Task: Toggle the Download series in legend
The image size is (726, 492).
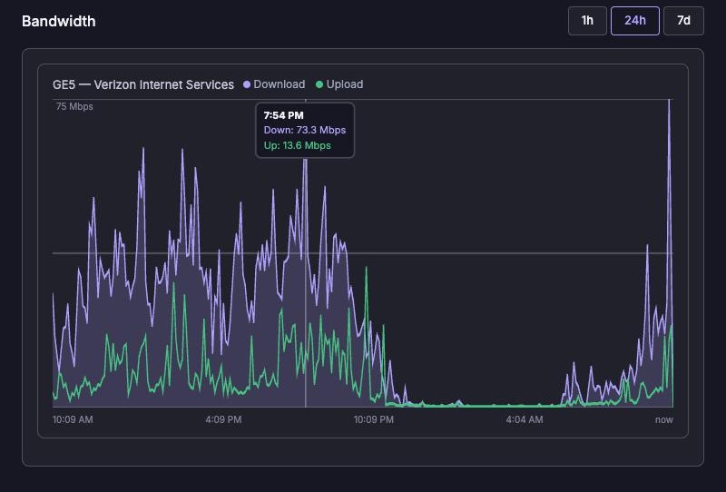Action: click(274, 84)
